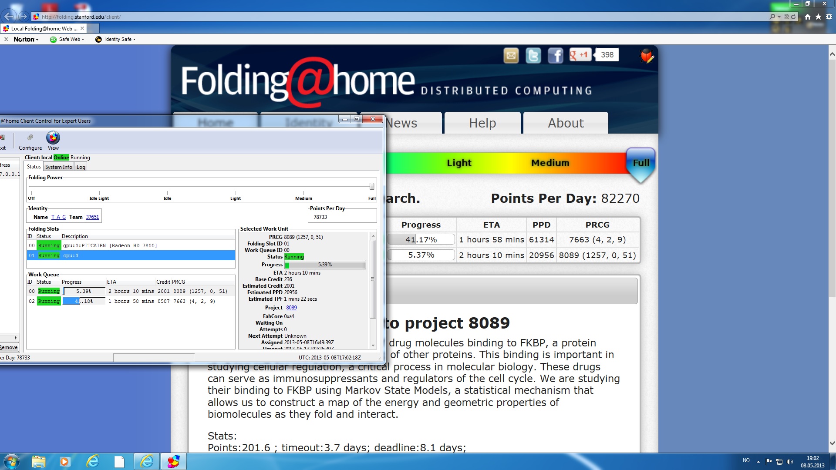Image resolution: width=836 pixels, height=470 pixels.
Task: Click the 5.37% progress bar on the web page
Action: (421, 255)
